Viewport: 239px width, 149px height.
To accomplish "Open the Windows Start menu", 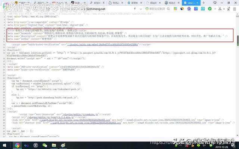I will 4,145.
